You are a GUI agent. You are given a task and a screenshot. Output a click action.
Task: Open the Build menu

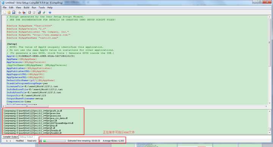(27, 8)
